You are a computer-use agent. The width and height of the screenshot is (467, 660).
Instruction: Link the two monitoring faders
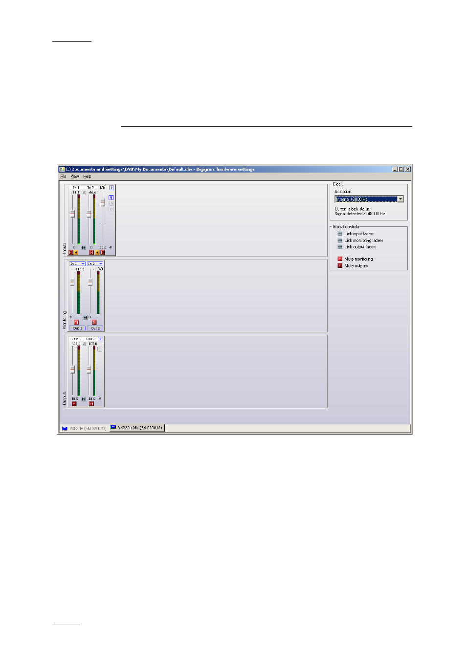tap(85, 317)
